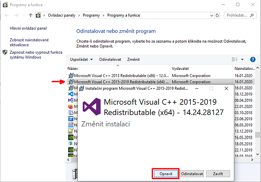Click the Notepad++ notepad icon in list
The width and height of the screenshot is (261, 182).
(71, 131)
